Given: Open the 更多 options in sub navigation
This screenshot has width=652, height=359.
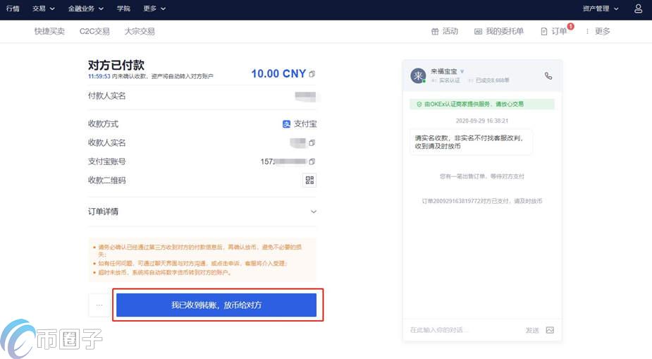Looking at the screenshot, I should click(598, 31).
